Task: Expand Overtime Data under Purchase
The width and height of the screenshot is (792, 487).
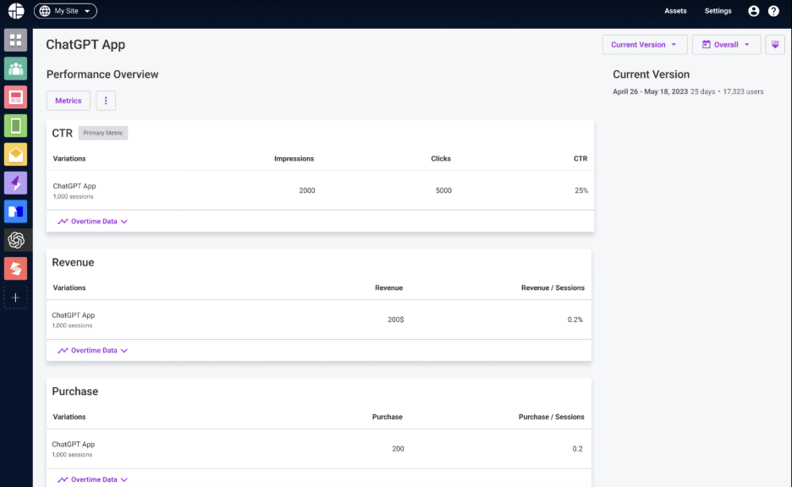Action: (93, 480)
